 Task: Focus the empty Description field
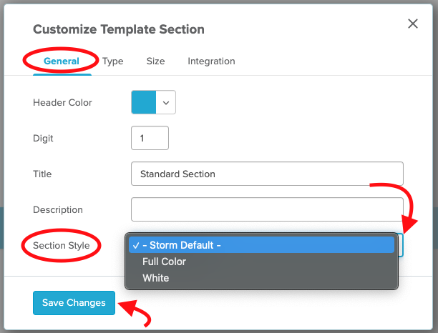click(x=267, y=209)
